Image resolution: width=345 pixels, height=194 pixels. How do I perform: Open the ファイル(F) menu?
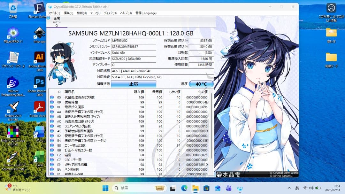tap(54, 13)
